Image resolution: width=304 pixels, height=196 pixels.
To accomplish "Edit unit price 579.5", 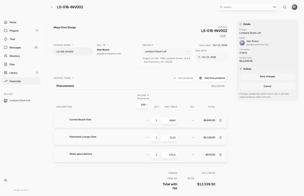I will click(x=169, y=155).
